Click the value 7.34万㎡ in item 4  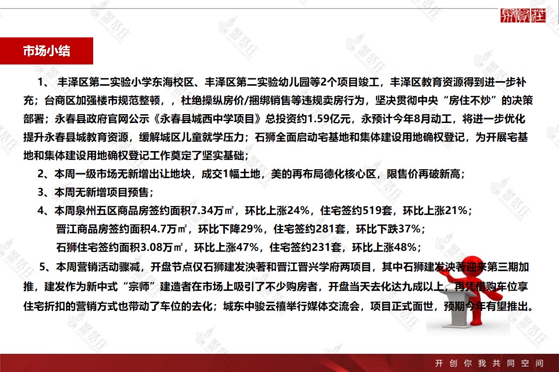tap(213, 211)
